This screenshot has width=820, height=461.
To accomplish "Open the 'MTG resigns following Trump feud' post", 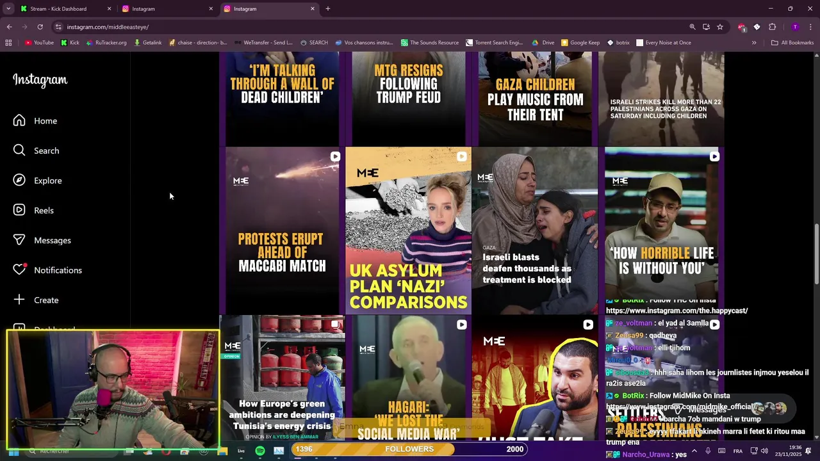I will [x=409, y=99].
